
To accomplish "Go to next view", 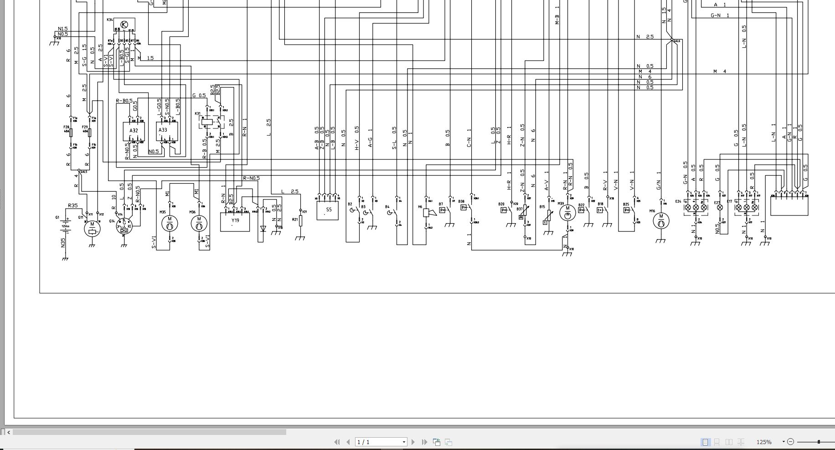I will (448, 442).
